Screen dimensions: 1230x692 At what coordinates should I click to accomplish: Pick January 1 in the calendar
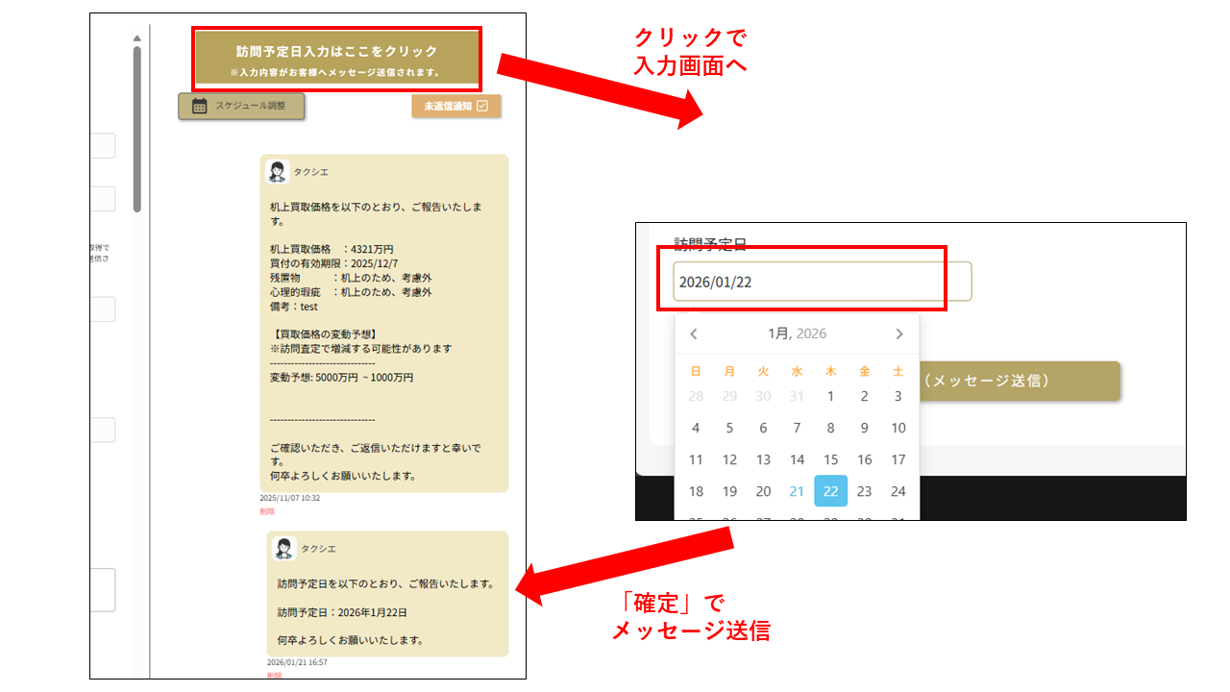pos(830,396)
